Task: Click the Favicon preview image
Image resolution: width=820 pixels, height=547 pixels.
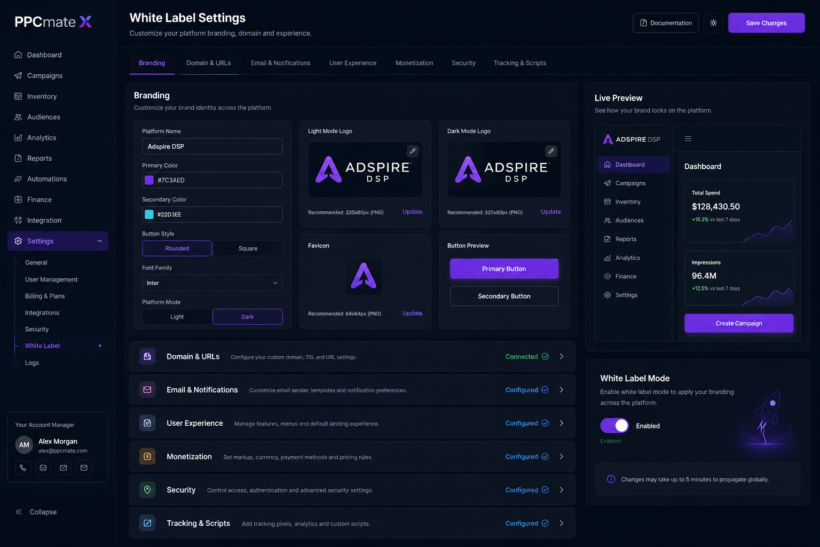Action: click(364, 276)
